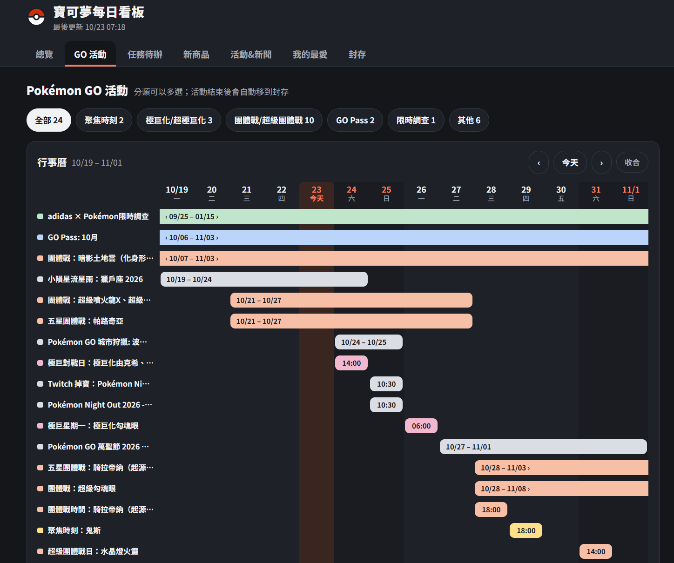Click pink dot beside 極巨星期一 event
Image resolution: width=674 pixels, height=563 pixels.
(40, 426)
